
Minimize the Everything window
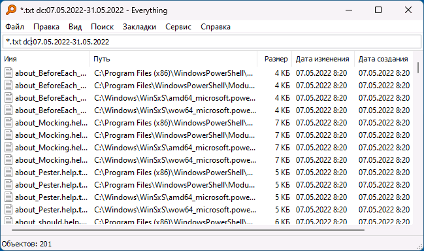click(x=349, y=10)
